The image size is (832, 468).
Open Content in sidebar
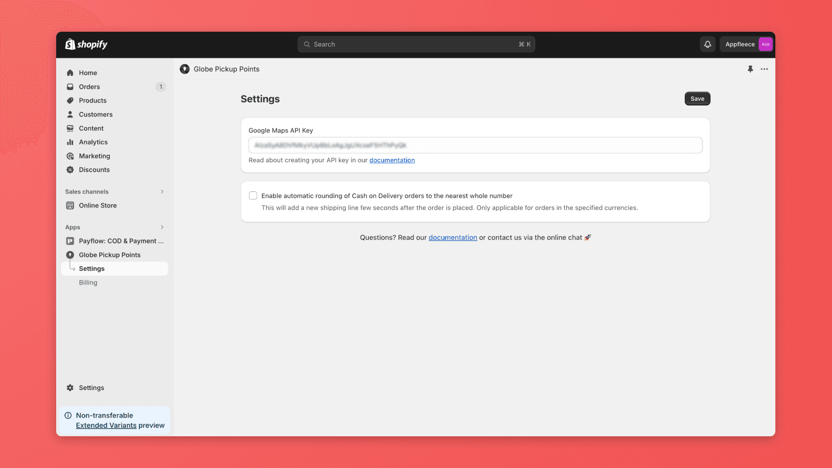pos(114,128)
